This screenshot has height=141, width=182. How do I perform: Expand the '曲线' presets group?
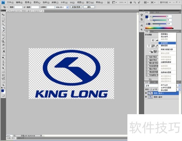(147, 60)
